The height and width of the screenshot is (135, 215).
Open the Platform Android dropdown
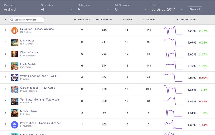pyautogui.click(x=20, y=9)
